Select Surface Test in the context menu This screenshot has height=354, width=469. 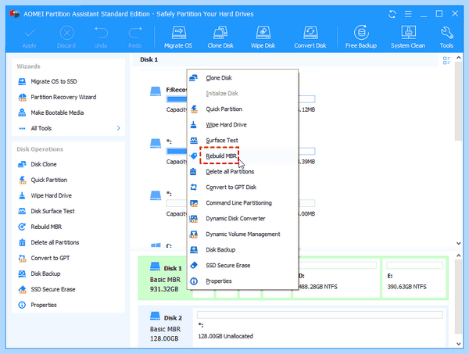click(242, 140)
